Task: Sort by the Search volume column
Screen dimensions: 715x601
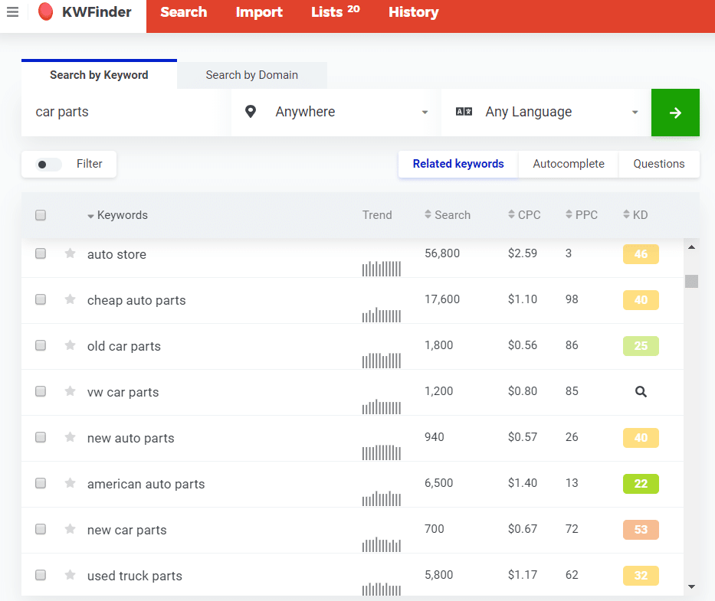Action: (448, 215)
